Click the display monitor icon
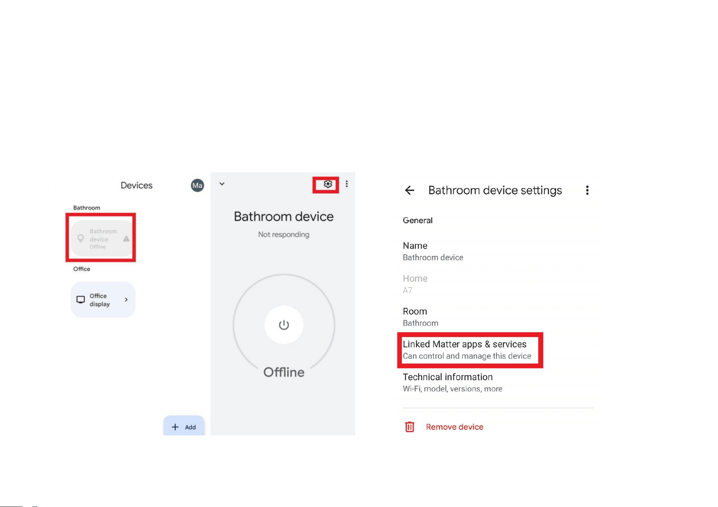Image resolution: width=718 pixels, height=507 pixels. click(x=81, y=299)
